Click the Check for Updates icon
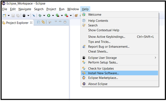 pyautogui.click(x=84, y=68)
